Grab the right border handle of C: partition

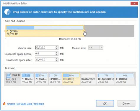(x=84, y=31)
